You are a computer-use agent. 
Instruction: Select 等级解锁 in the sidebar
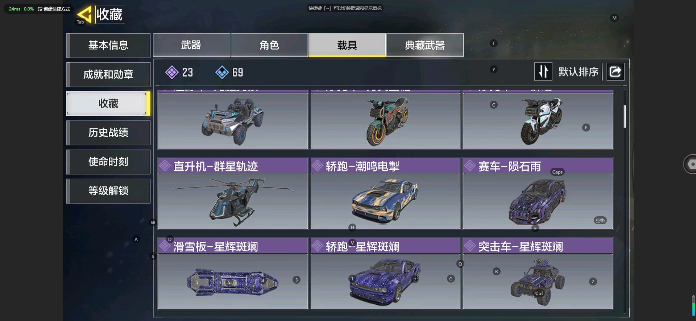pos(108,191)
